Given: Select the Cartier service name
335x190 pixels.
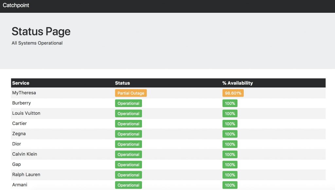Looking at the screenshot, I should [x=19, y=123].
